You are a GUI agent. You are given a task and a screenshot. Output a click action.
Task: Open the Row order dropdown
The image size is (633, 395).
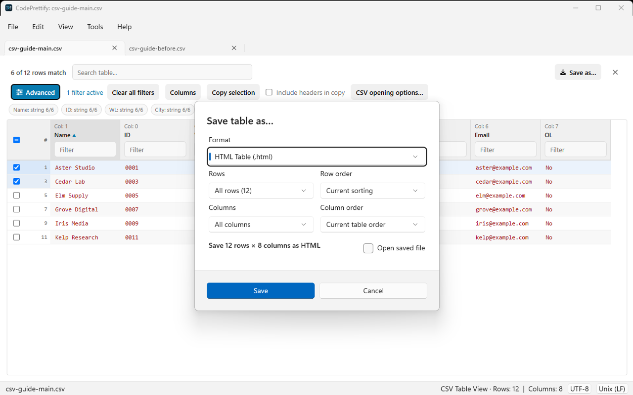click(x=372, y=191)
